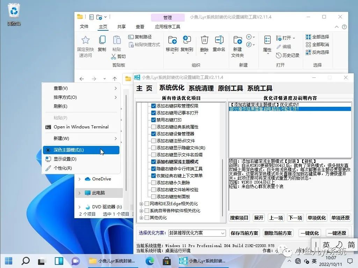
Task: Uncheck 添加右键获取管理权限
Action: click(153, 106)
